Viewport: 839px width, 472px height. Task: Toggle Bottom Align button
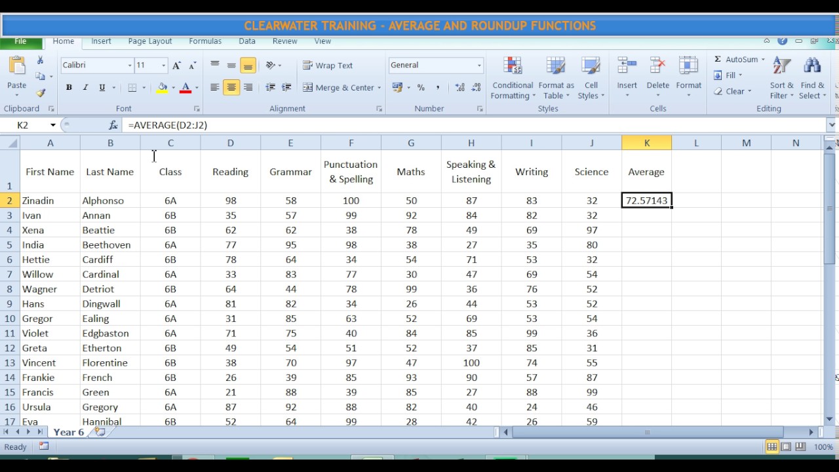pos(248,65)
